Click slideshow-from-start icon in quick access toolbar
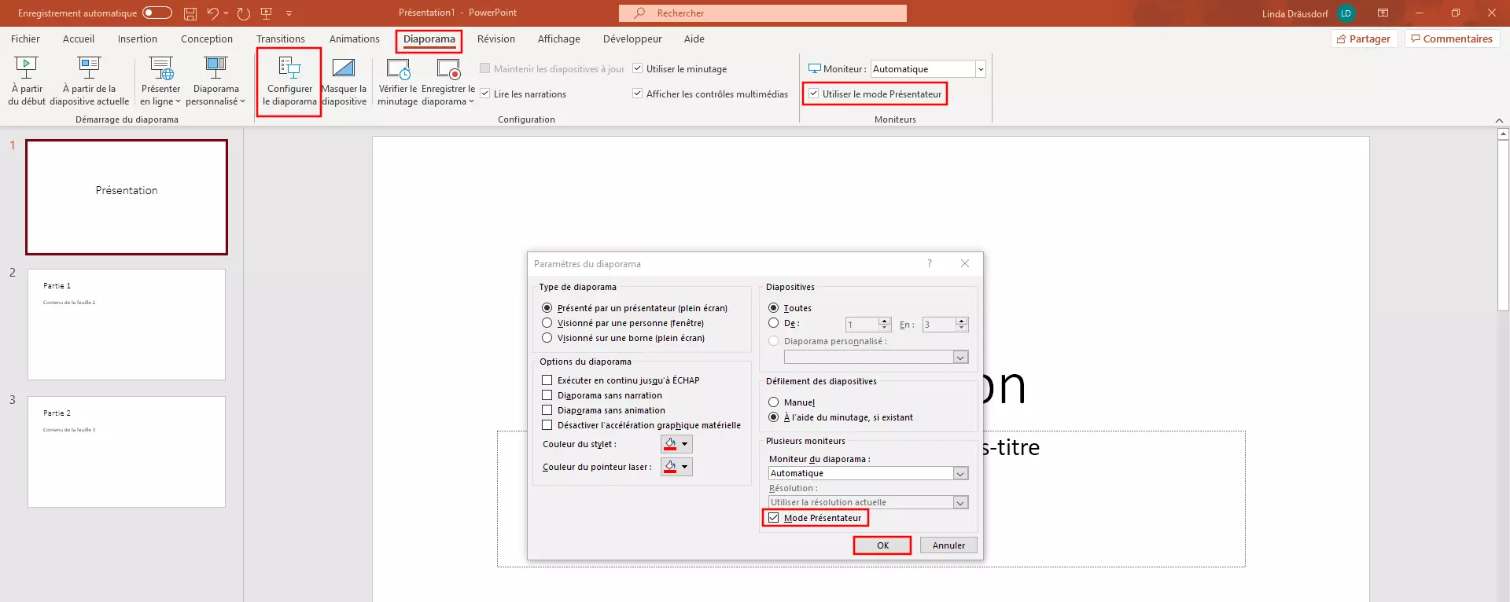 (267, 13)
